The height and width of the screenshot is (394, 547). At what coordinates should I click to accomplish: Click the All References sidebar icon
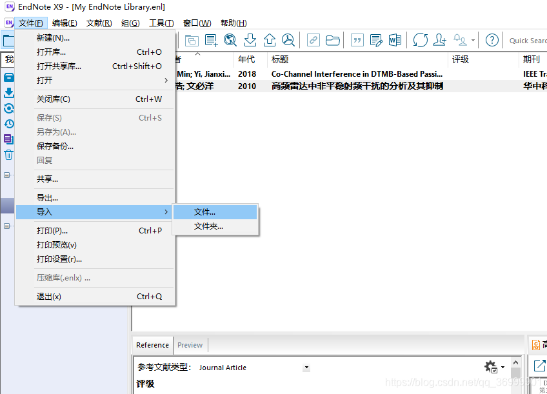[9, 77]
